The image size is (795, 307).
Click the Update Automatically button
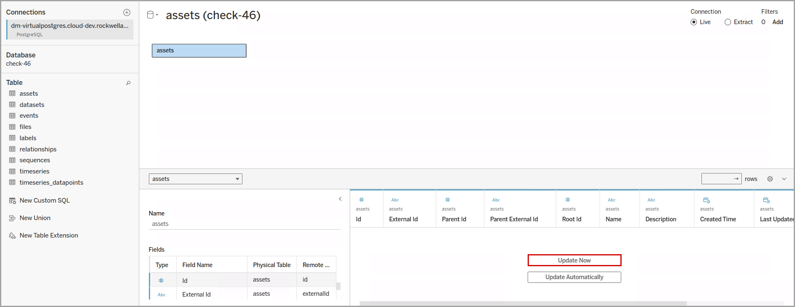(x=574, y=277)
